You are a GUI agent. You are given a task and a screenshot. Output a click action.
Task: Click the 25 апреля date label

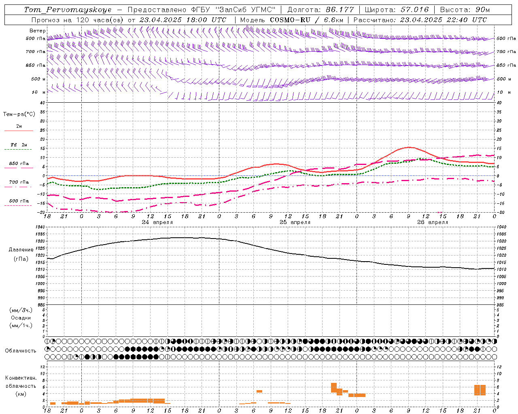click(295, 222)
